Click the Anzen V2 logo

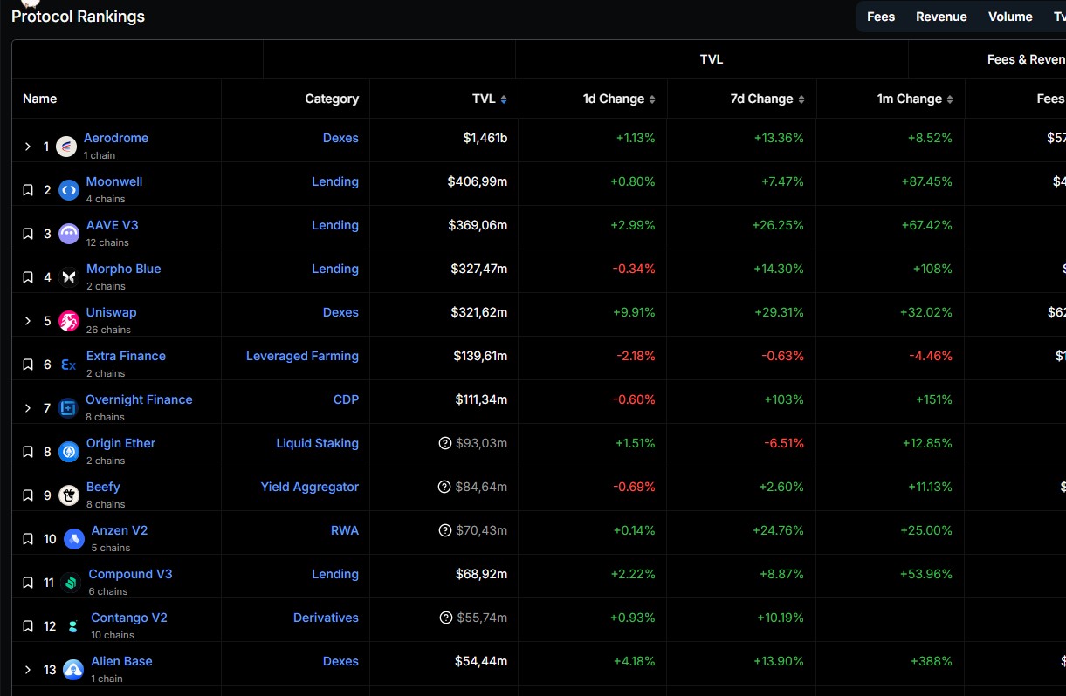click(x=74, y=539)
